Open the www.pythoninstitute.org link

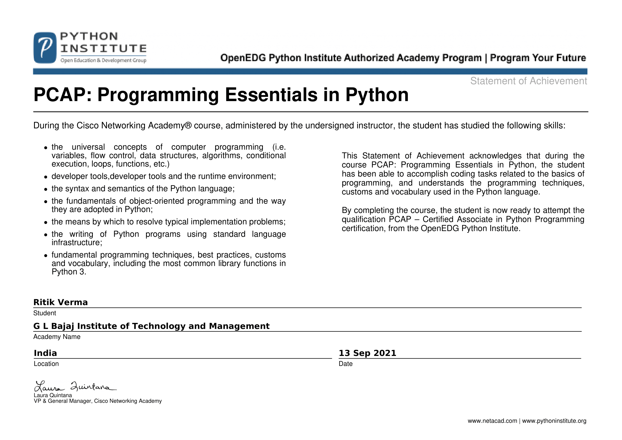[x=554, y=421]
